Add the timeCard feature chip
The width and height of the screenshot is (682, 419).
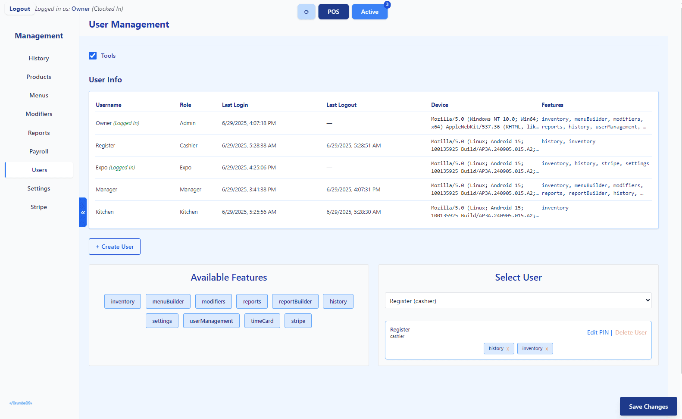point(262,321)
